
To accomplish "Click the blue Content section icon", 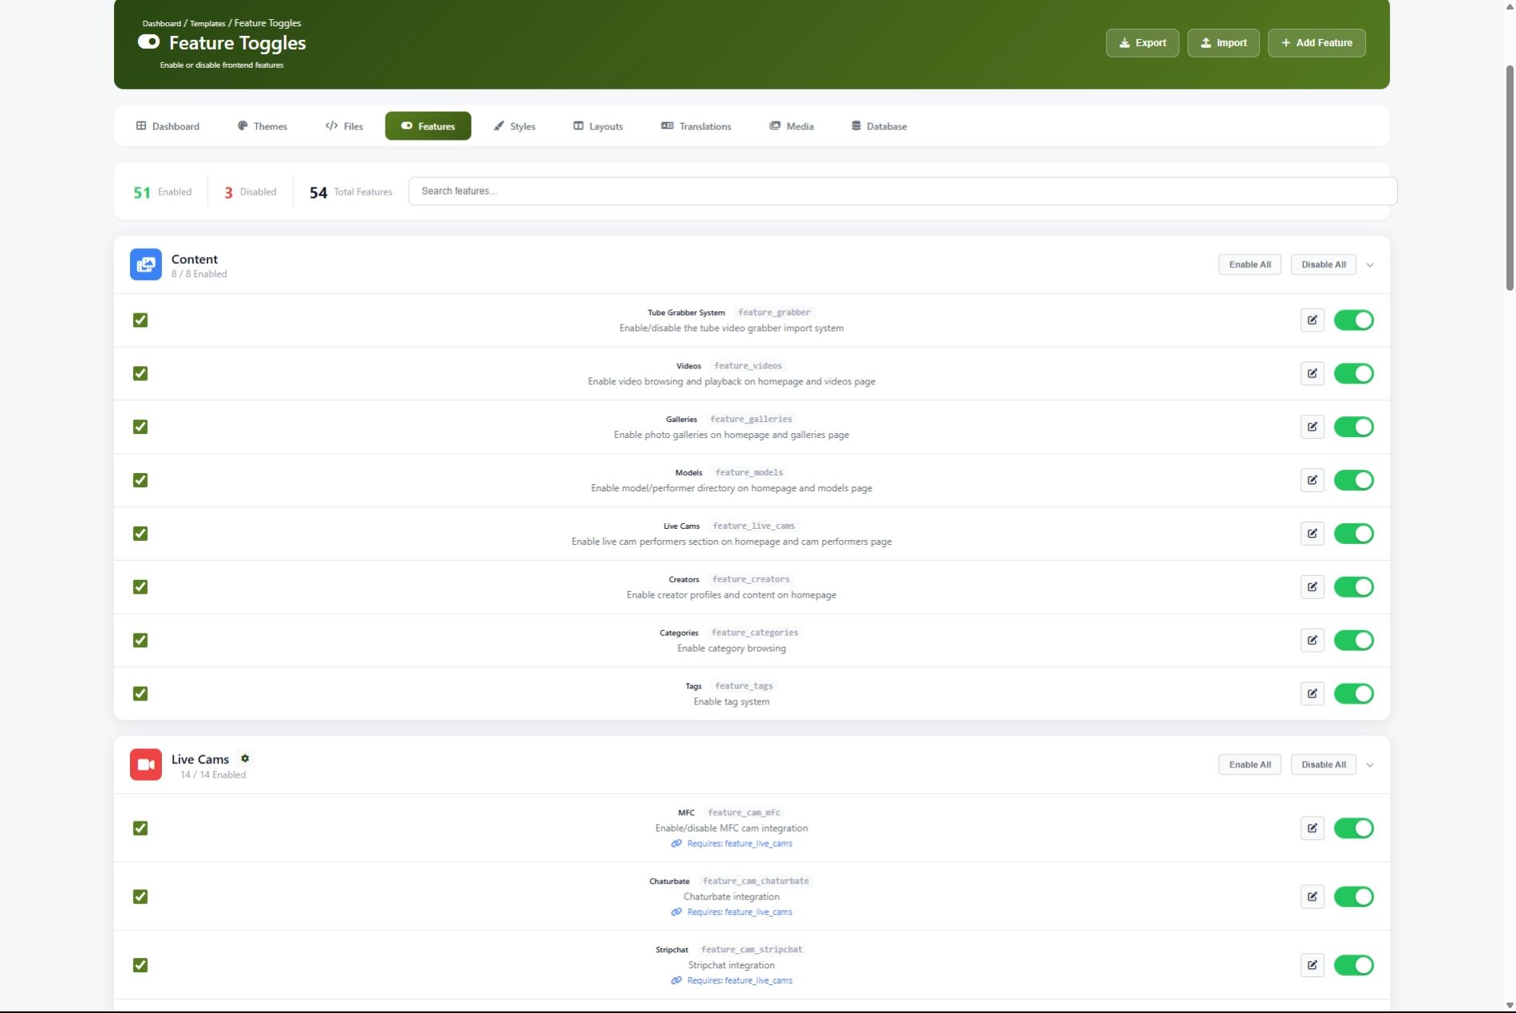I will pos(145,265).
